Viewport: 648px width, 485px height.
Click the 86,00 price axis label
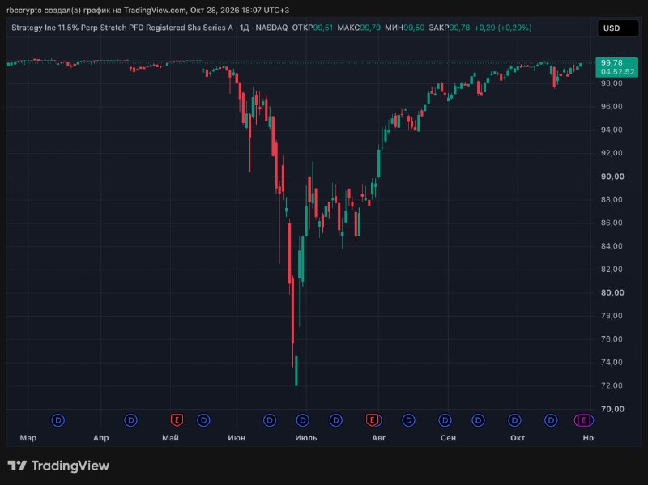612,223
